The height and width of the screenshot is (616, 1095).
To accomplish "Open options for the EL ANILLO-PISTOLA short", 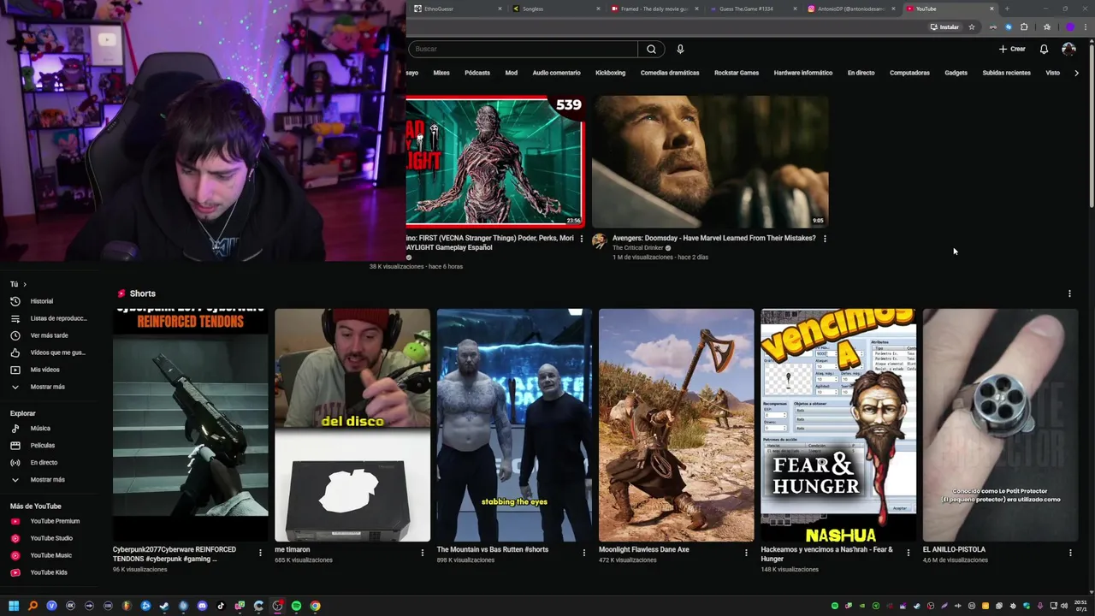I will tap(1070, 553).
